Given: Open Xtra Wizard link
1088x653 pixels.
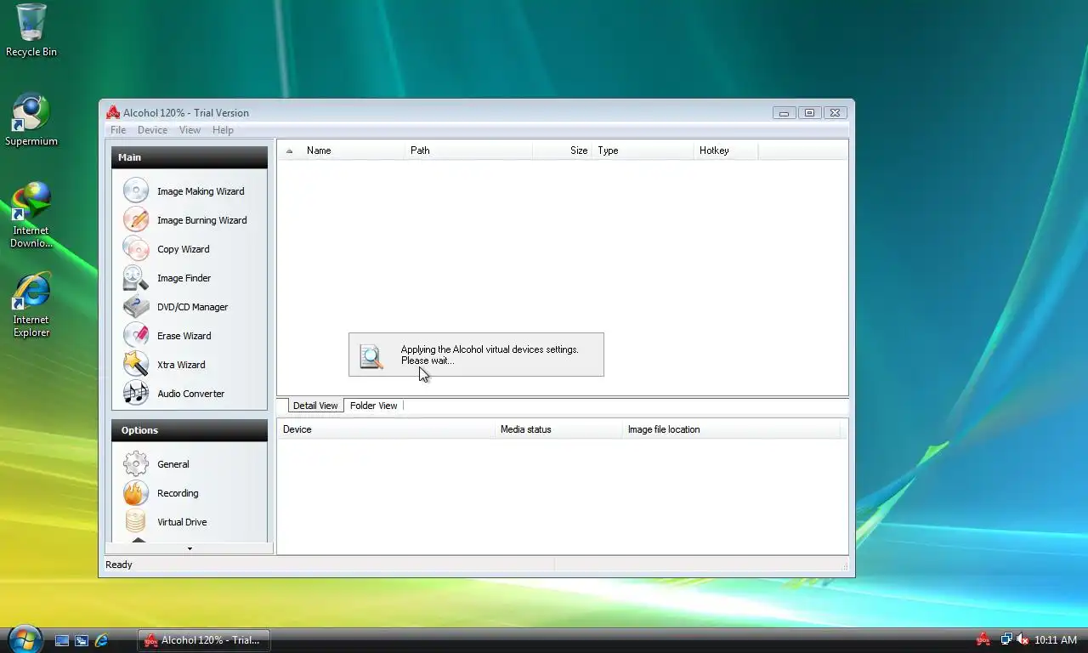Looking at the screenshot, I should [x=181, y=365].
